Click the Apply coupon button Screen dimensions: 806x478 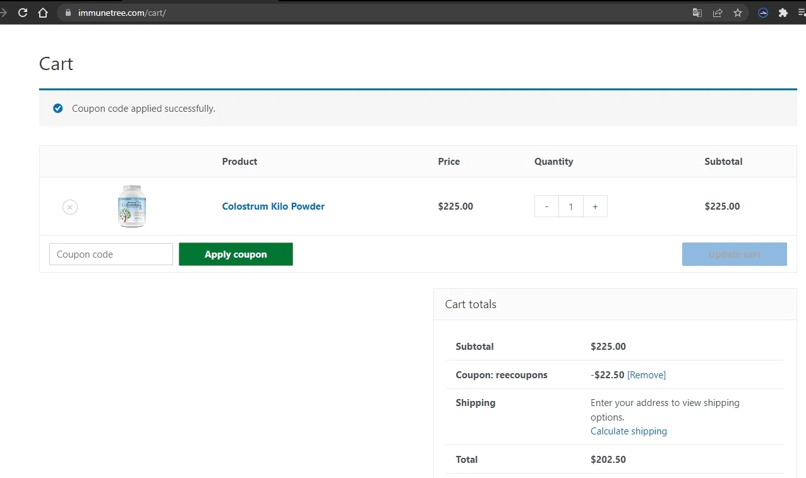(236, 254)
